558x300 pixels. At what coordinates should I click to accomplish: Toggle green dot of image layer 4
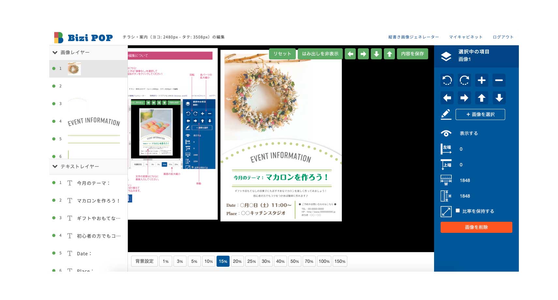point(54,121)
